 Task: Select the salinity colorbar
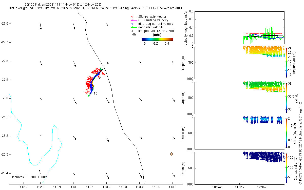[287, 98]
